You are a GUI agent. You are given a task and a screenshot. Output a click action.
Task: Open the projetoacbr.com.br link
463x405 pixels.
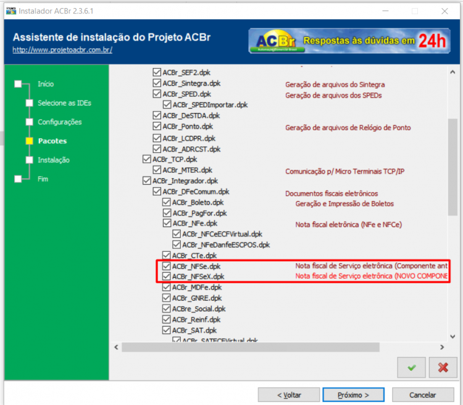point(62,49)
